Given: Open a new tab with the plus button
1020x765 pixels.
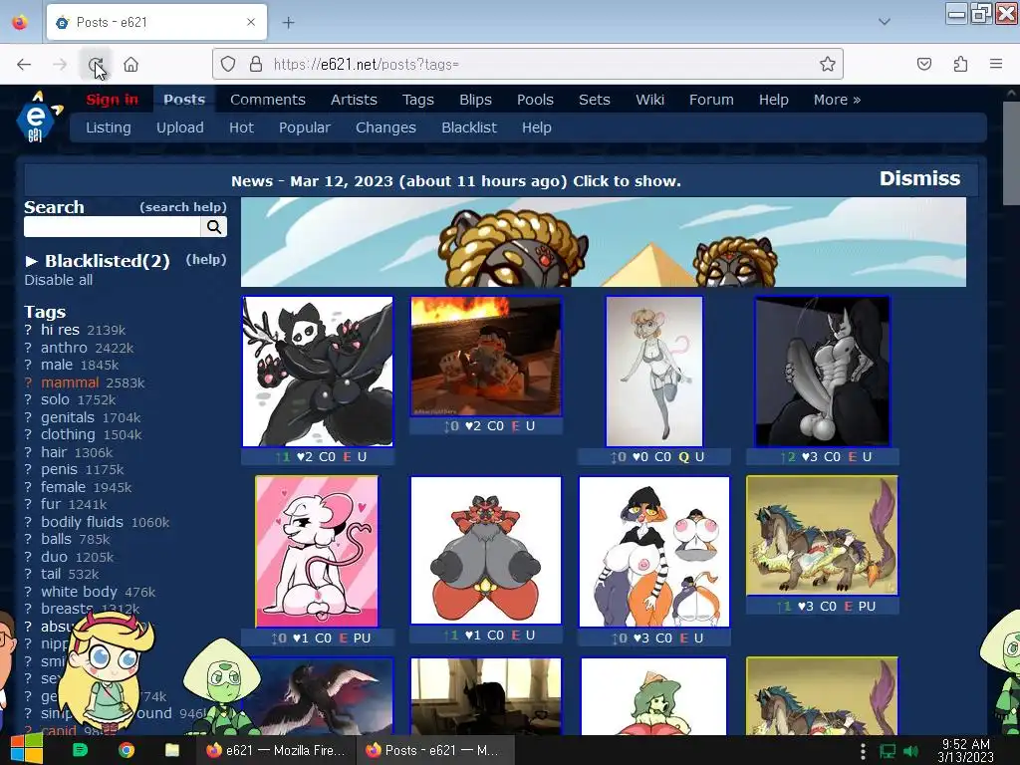Looking at the screenshot, I should [x=289, y=23].
